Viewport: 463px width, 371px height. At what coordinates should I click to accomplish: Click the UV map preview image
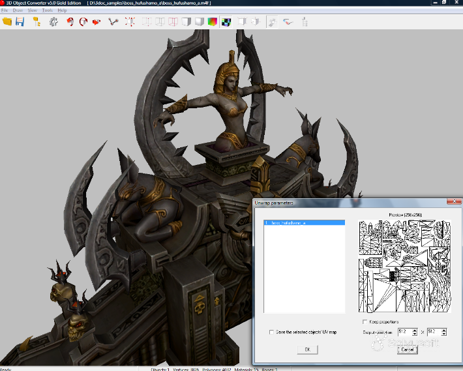(x=405, y=266)
